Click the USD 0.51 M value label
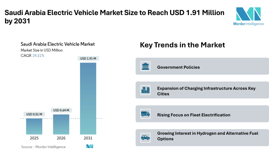This screenshot has width=269, height=151. click(34, 114)
